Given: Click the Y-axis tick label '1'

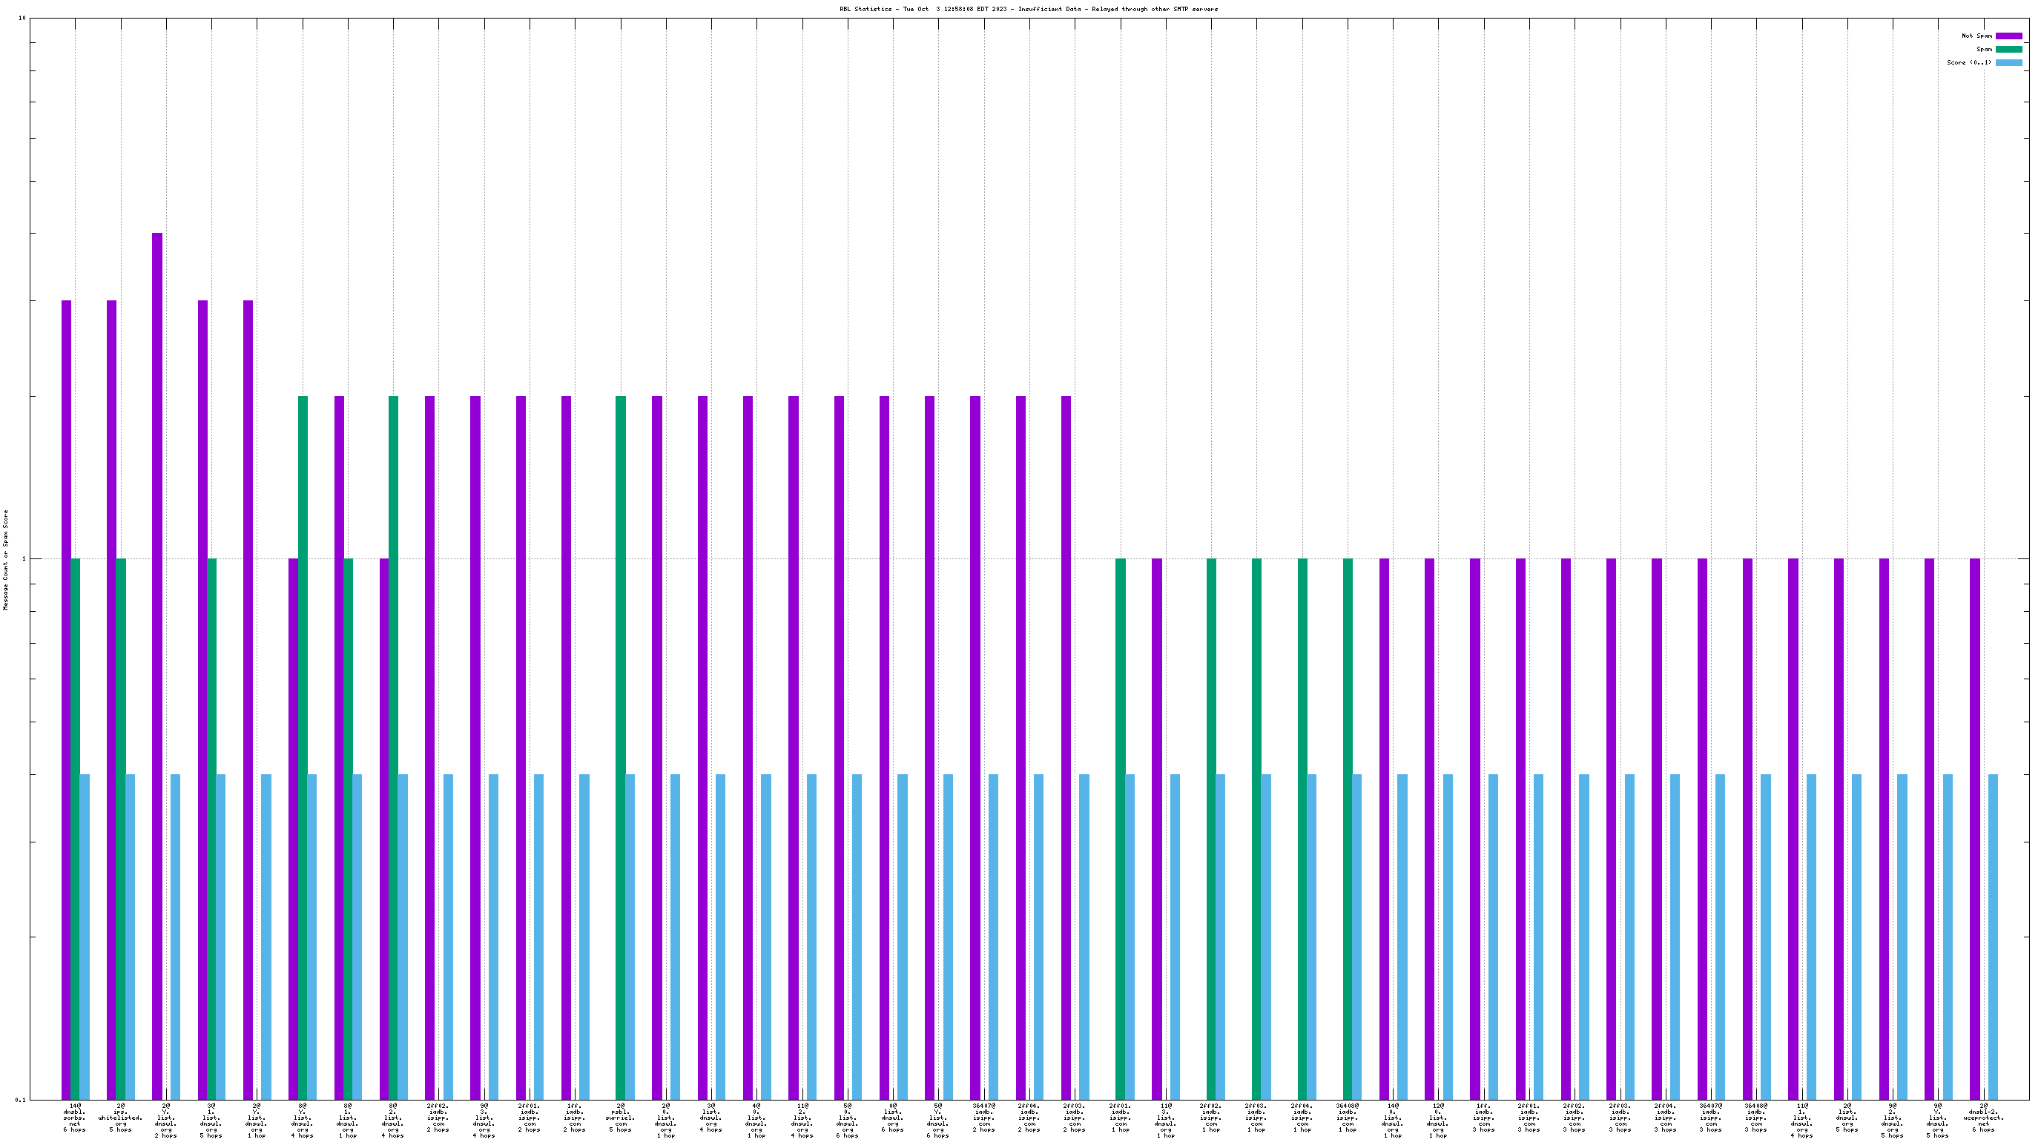Looking at the screenshot, I should pyautogui.click(x=23, y=558).
